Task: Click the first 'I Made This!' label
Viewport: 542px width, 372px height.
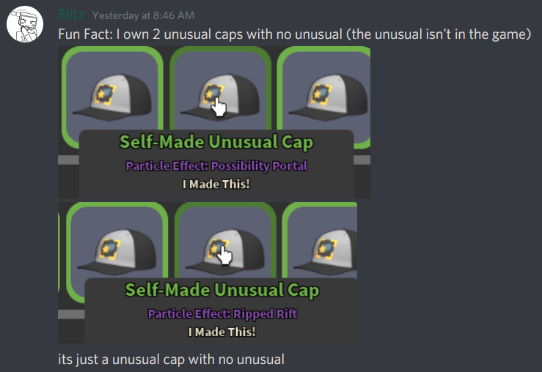Action: pyautogui.click(x=216, y=185)
